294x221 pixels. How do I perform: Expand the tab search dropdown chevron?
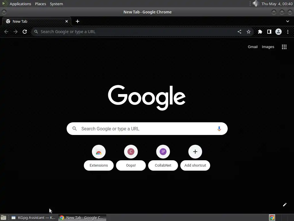click(x=288, y=21)
